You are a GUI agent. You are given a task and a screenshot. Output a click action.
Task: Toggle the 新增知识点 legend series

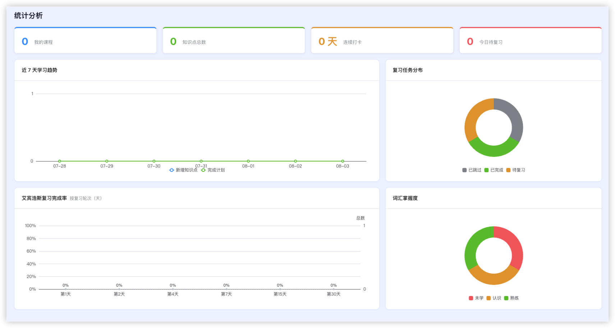point(183,170)
